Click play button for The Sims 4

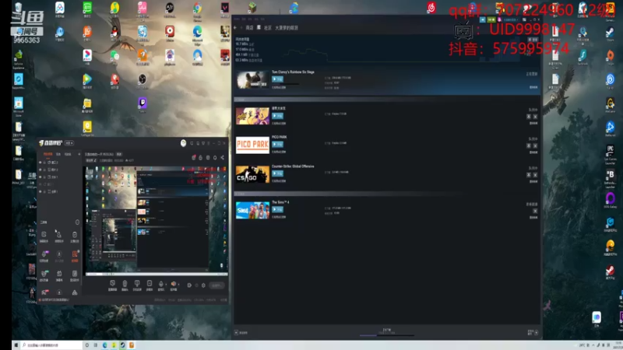(277, 209)
